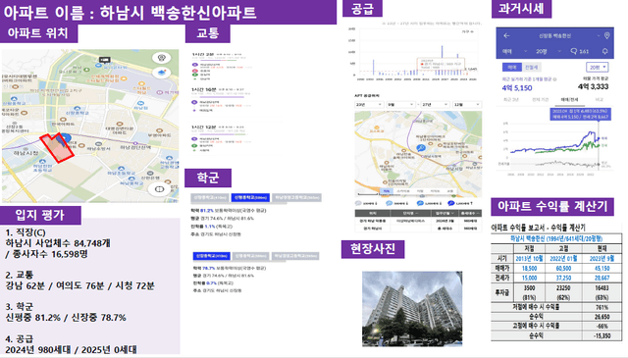The height and width of the screenshot is (358, 628).
Task: Select the 매매/전세 chart tab
Action: 569,99
